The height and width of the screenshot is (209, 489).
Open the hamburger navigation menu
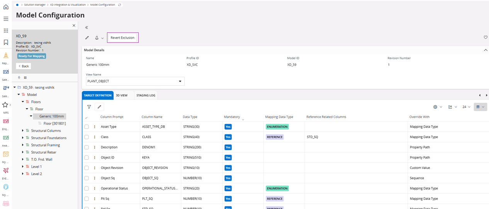point(6,19)
